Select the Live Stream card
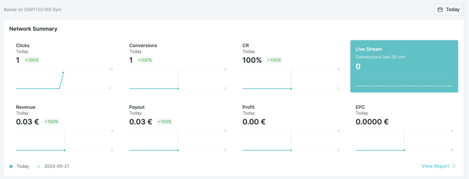Image resolution: width=469 pixels, height=179 pixels. 404,66
